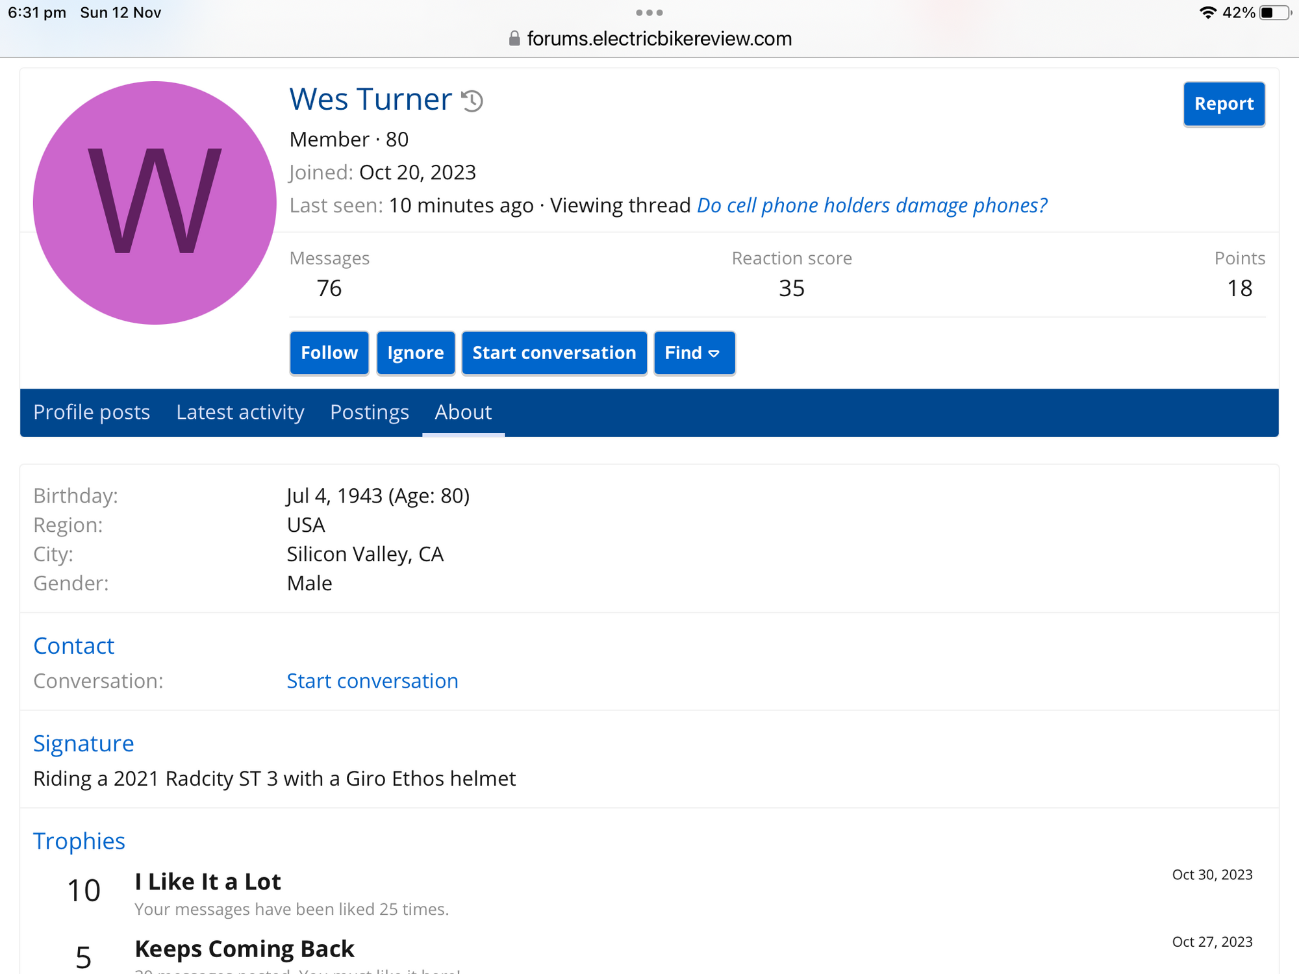Screen dimensions: 1299x974
Task: Select the Postings tab
Action: click(369, 412)
